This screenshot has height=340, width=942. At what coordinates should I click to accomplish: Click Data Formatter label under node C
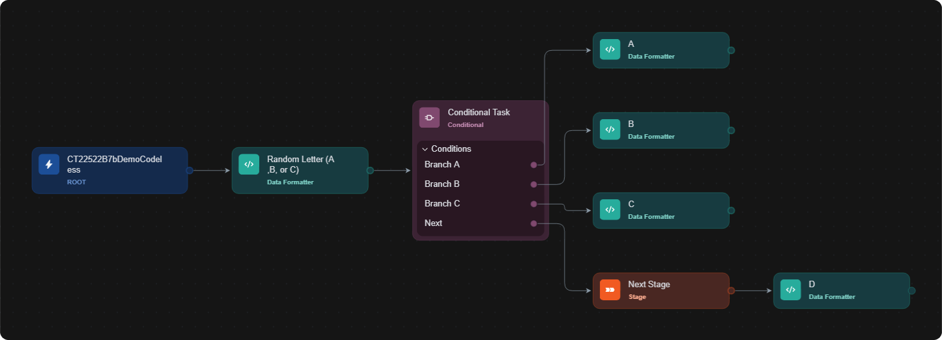pyautogui.click(x=651, y=217)
